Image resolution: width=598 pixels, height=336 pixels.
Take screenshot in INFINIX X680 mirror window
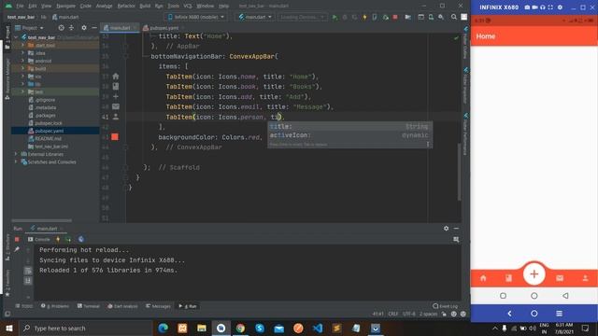coord(527,7)
